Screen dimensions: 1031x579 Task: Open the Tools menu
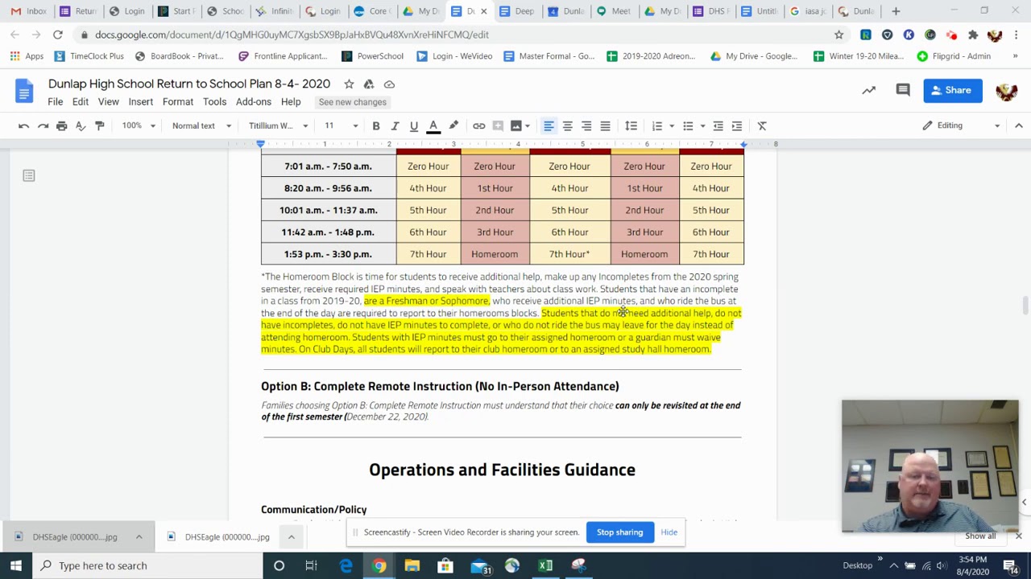pyautogui.click(x=214, y=102)
